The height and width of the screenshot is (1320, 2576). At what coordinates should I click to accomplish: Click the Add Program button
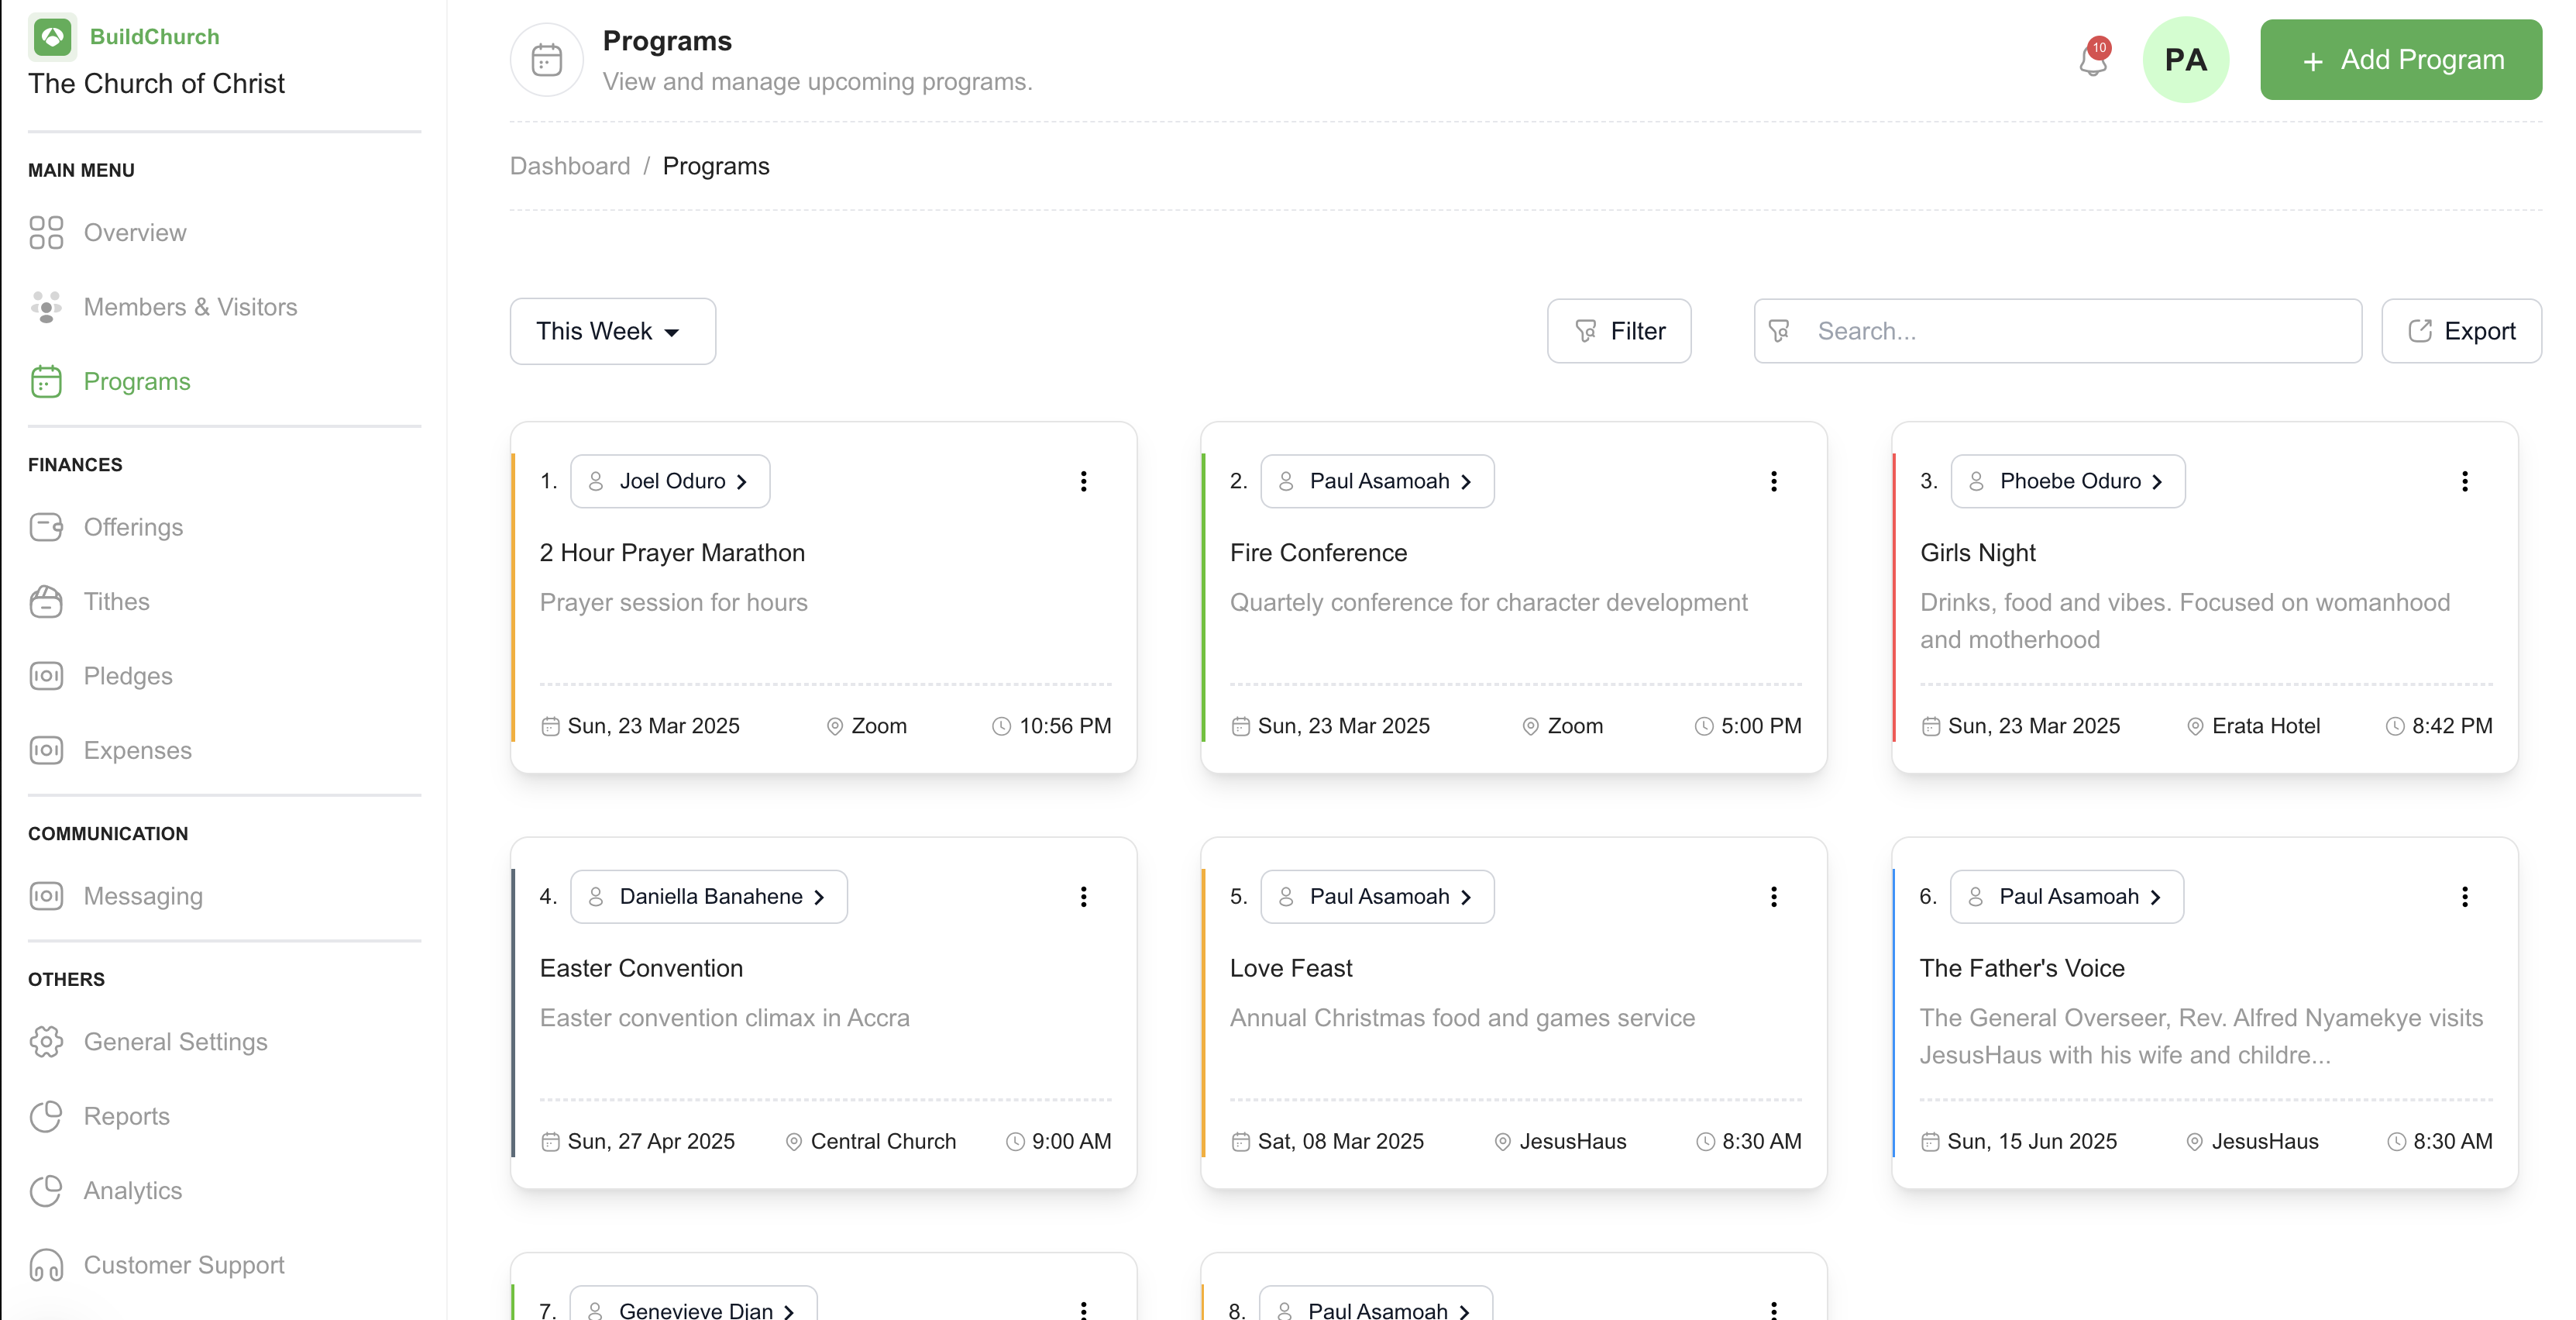[2400, 59]
